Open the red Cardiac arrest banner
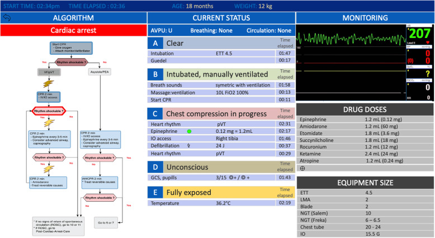 pyautogui.click(x=74, y=30)
